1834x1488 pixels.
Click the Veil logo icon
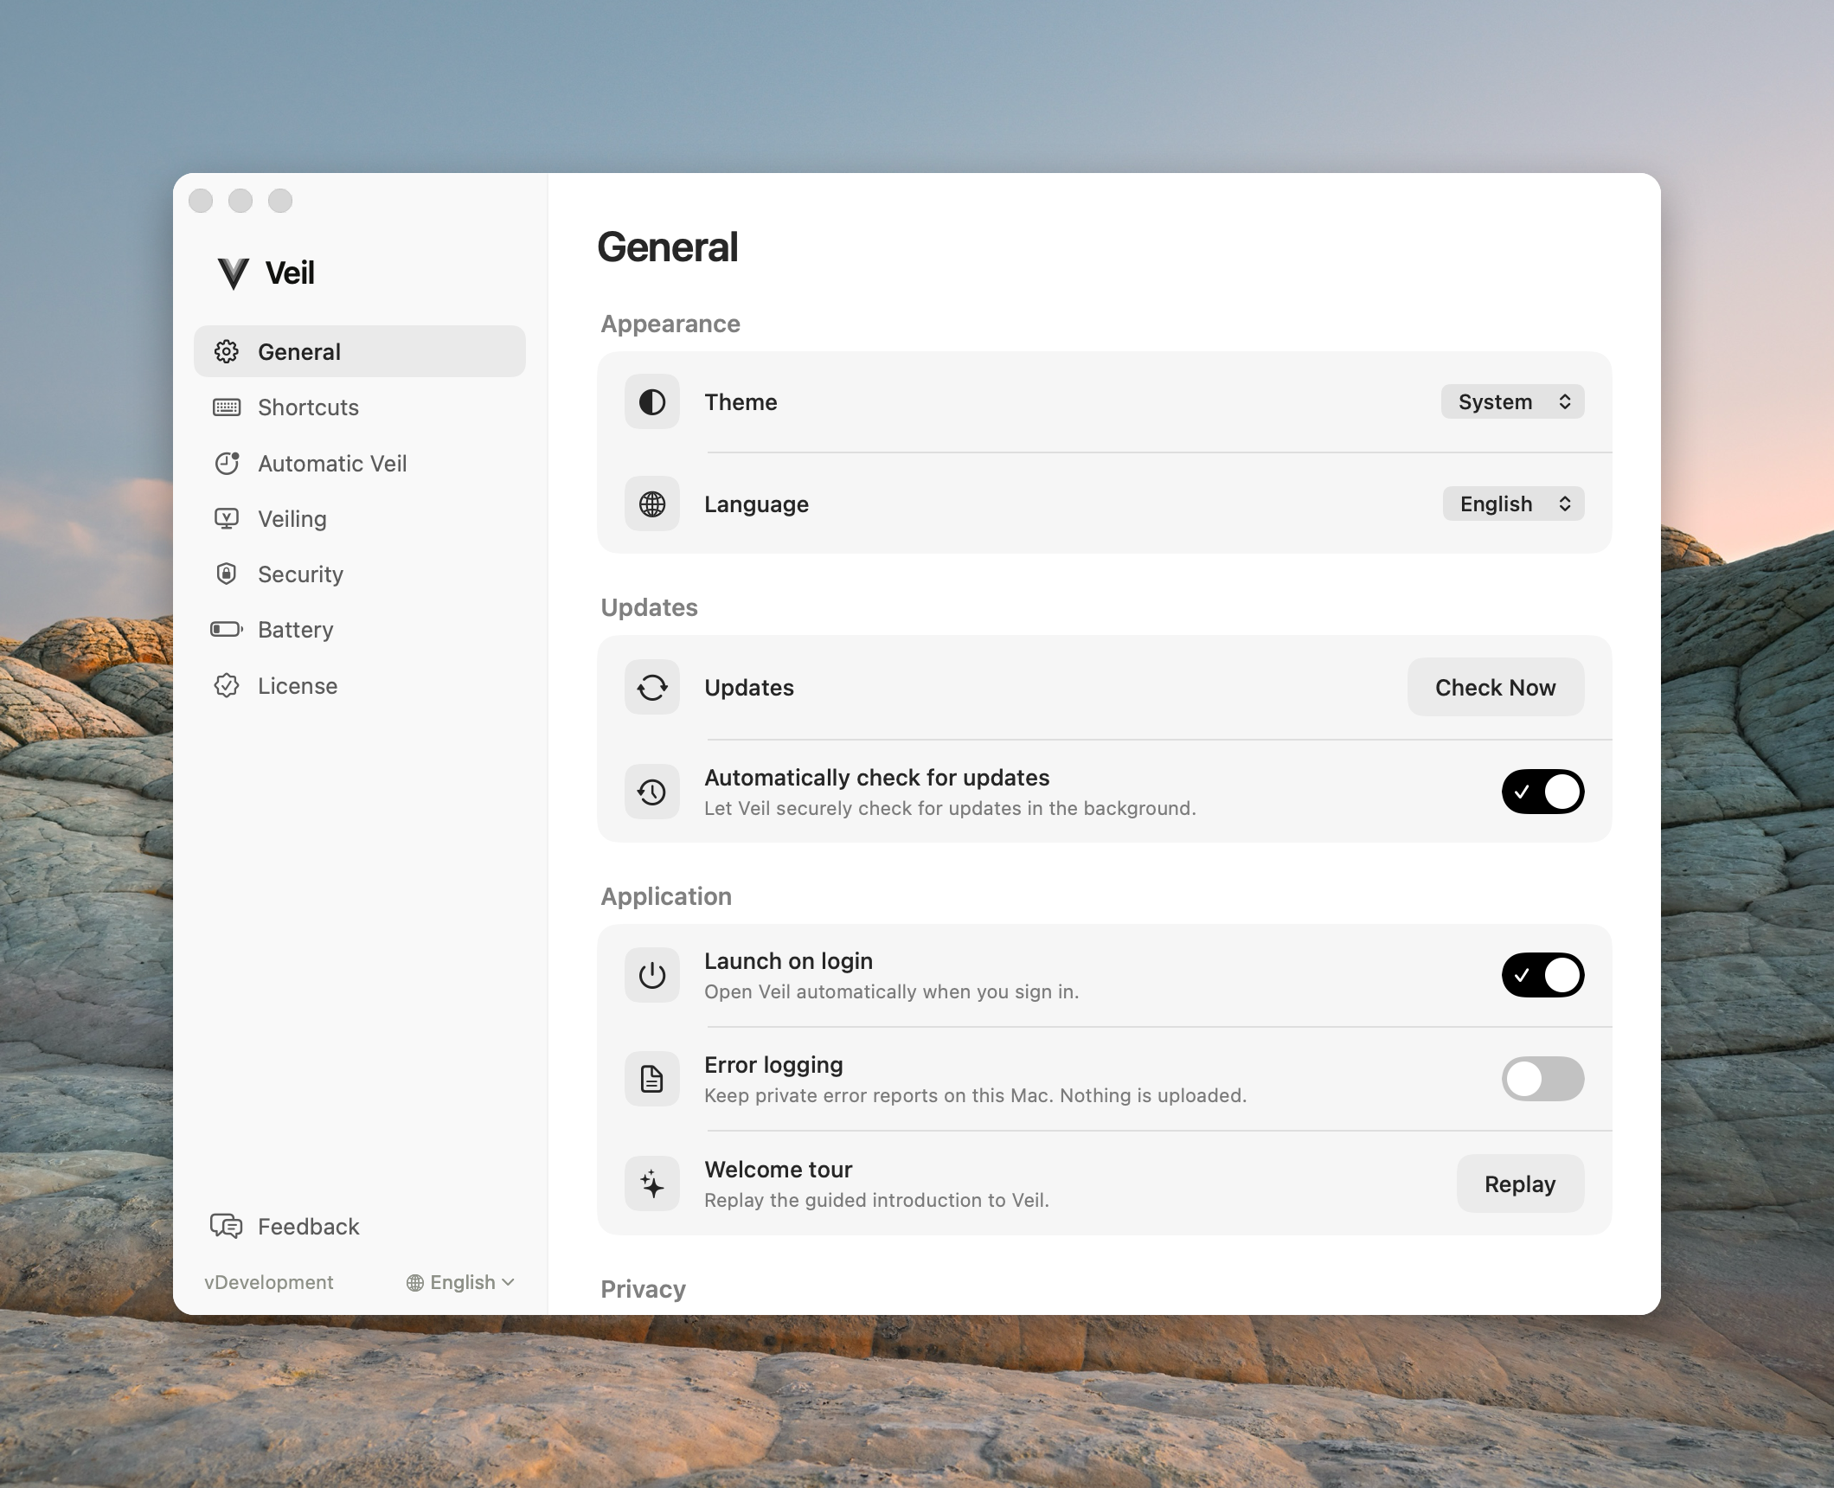pos(234,273)
